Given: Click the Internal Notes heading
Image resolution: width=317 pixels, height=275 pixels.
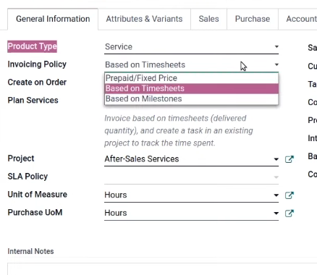Looking at the screenshot, I should coord(30,251).
